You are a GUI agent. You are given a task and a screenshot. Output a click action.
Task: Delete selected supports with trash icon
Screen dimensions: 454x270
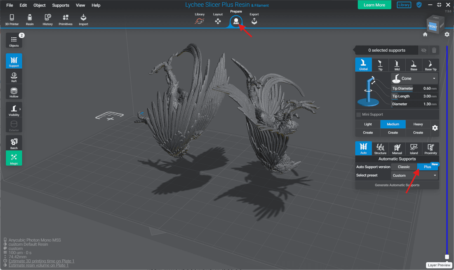coord(434,50)
